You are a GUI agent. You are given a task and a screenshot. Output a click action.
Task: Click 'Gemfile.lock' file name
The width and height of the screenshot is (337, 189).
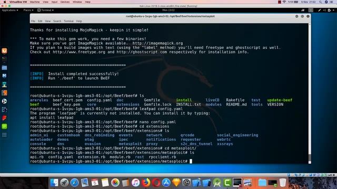[x=157, y=104]
